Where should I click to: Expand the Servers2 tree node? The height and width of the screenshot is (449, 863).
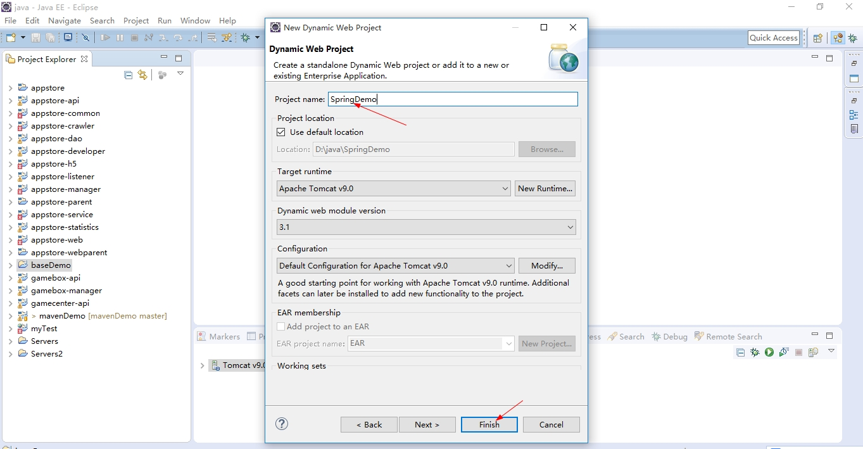click(10, 354)
